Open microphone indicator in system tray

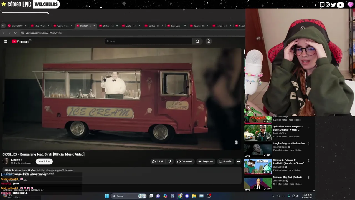(x=288, y=196)
